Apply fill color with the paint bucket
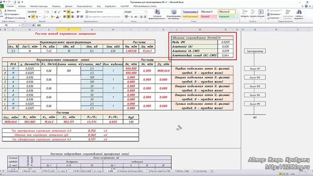This screenshot has width=313, height=176. pos(52,17)
